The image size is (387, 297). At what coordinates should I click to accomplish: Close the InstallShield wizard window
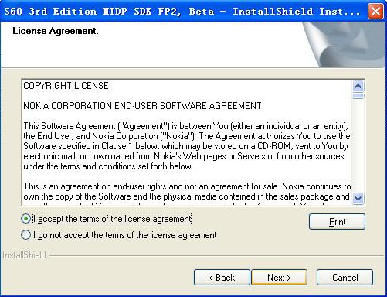click(x=375, y=12)
